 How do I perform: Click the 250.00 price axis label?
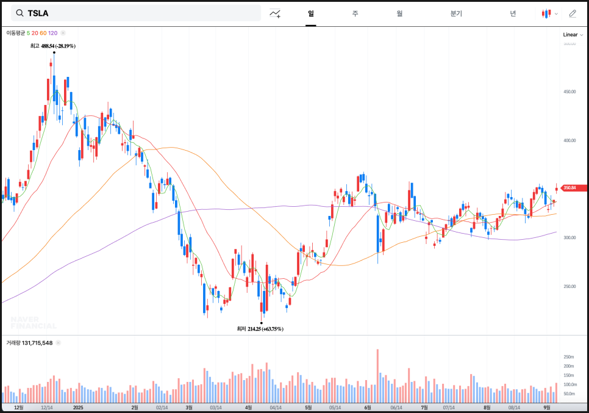[569, 286]
